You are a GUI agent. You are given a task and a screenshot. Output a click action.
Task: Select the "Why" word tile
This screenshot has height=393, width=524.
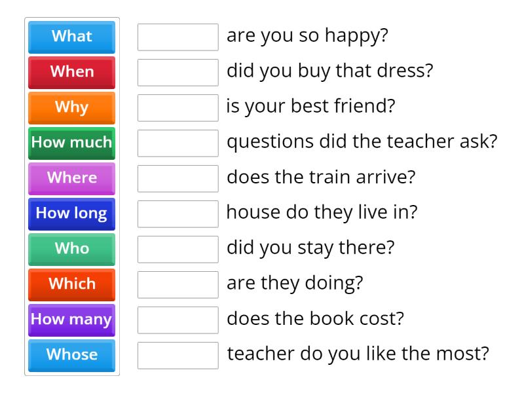71,107
